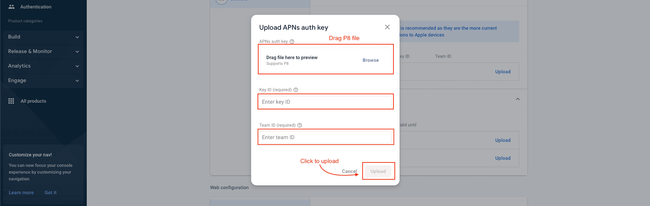Collapse the section with the up chevron
650x206 pixels.
click(517, 99)
